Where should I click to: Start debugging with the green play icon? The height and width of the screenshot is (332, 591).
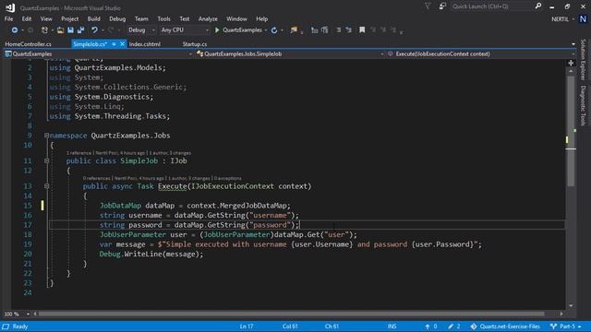[217, 30]
